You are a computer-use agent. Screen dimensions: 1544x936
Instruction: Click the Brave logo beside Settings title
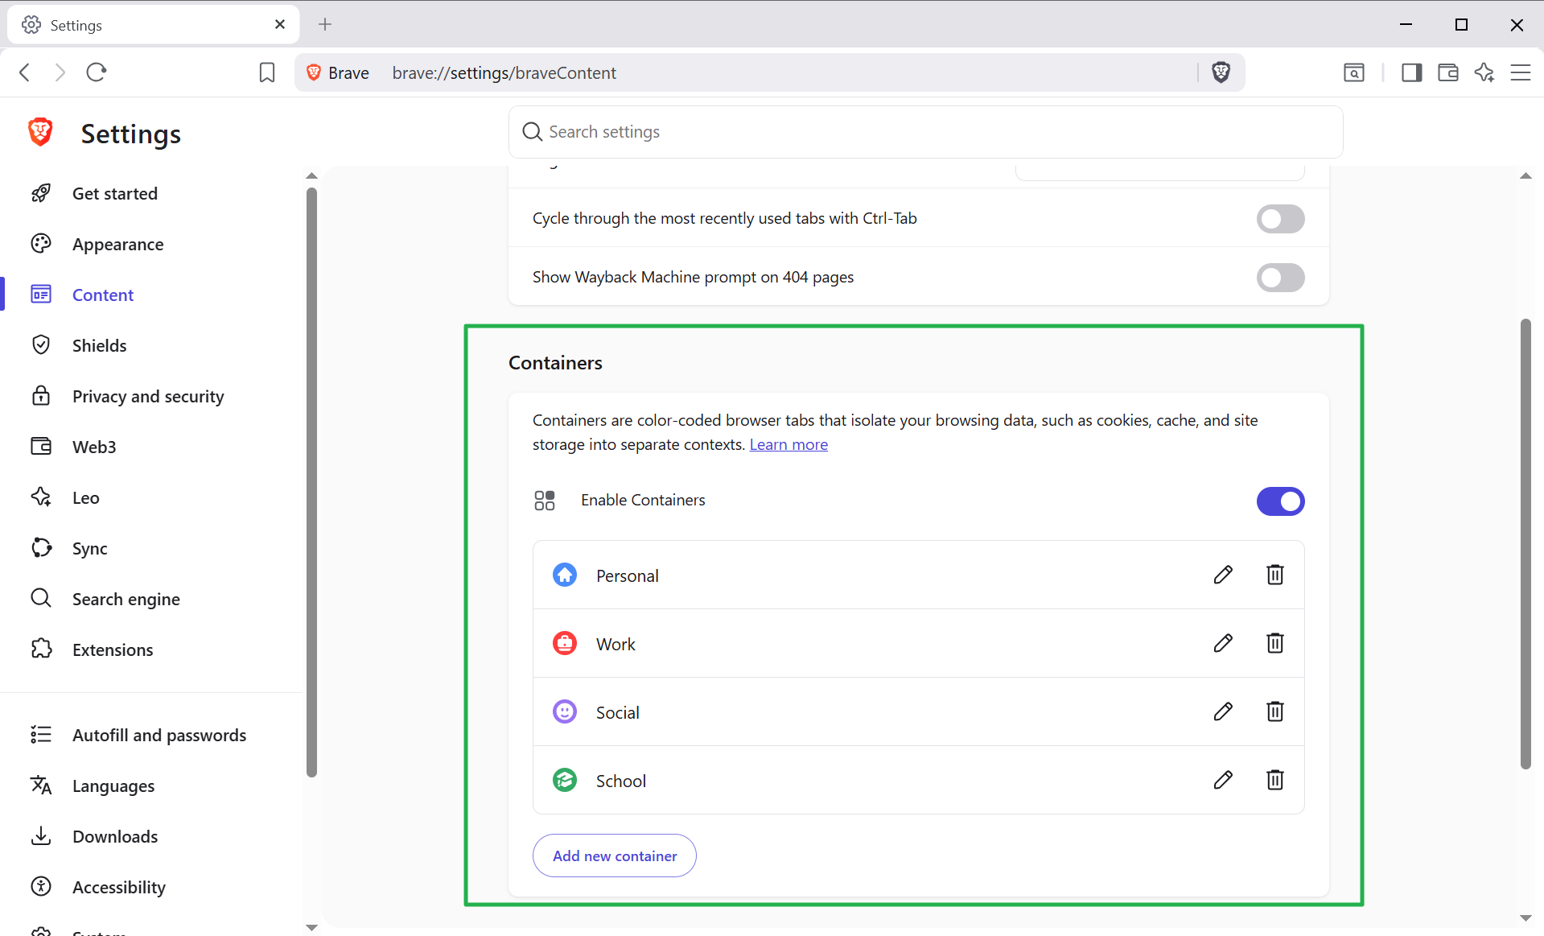[x=40, y=132]
